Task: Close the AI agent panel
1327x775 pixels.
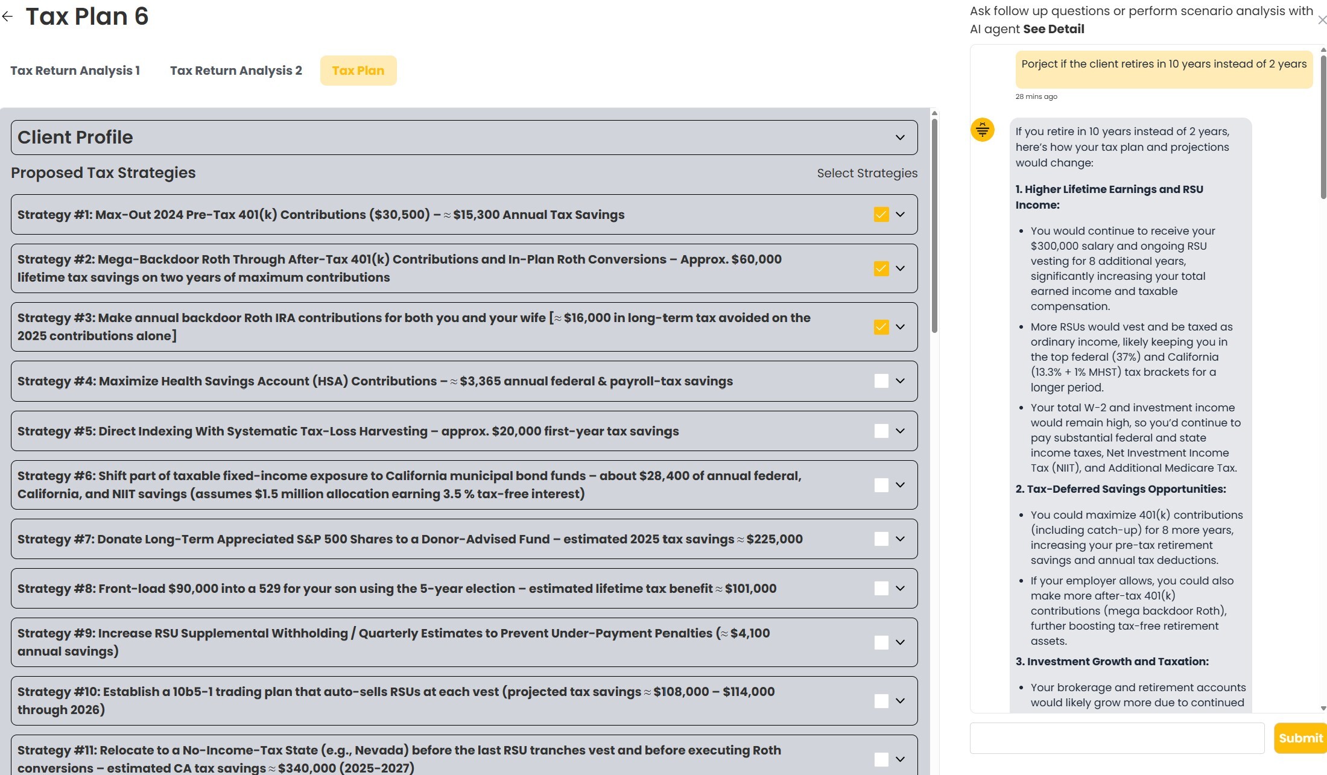Action: click(1322, 20)
